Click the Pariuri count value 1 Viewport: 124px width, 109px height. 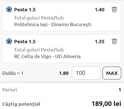pyautogui.click(x=120, y=90)
